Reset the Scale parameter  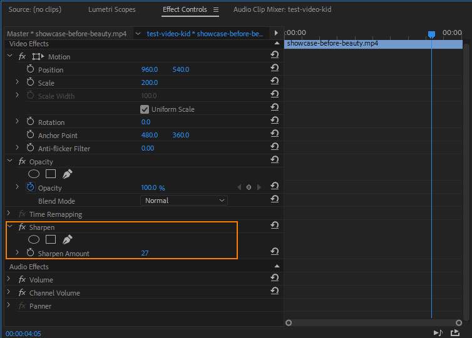[275, 81]
